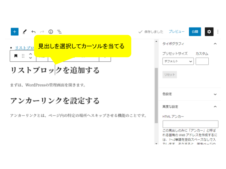Undo the last change
The width and height of the screenshot is (226, 169).
pos(33,32)
